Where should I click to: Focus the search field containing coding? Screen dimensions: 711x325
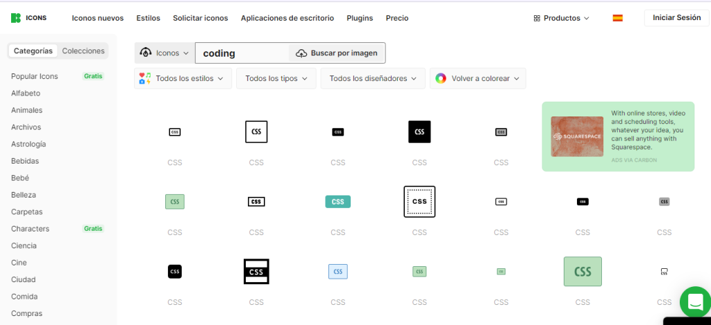point(242,53)
